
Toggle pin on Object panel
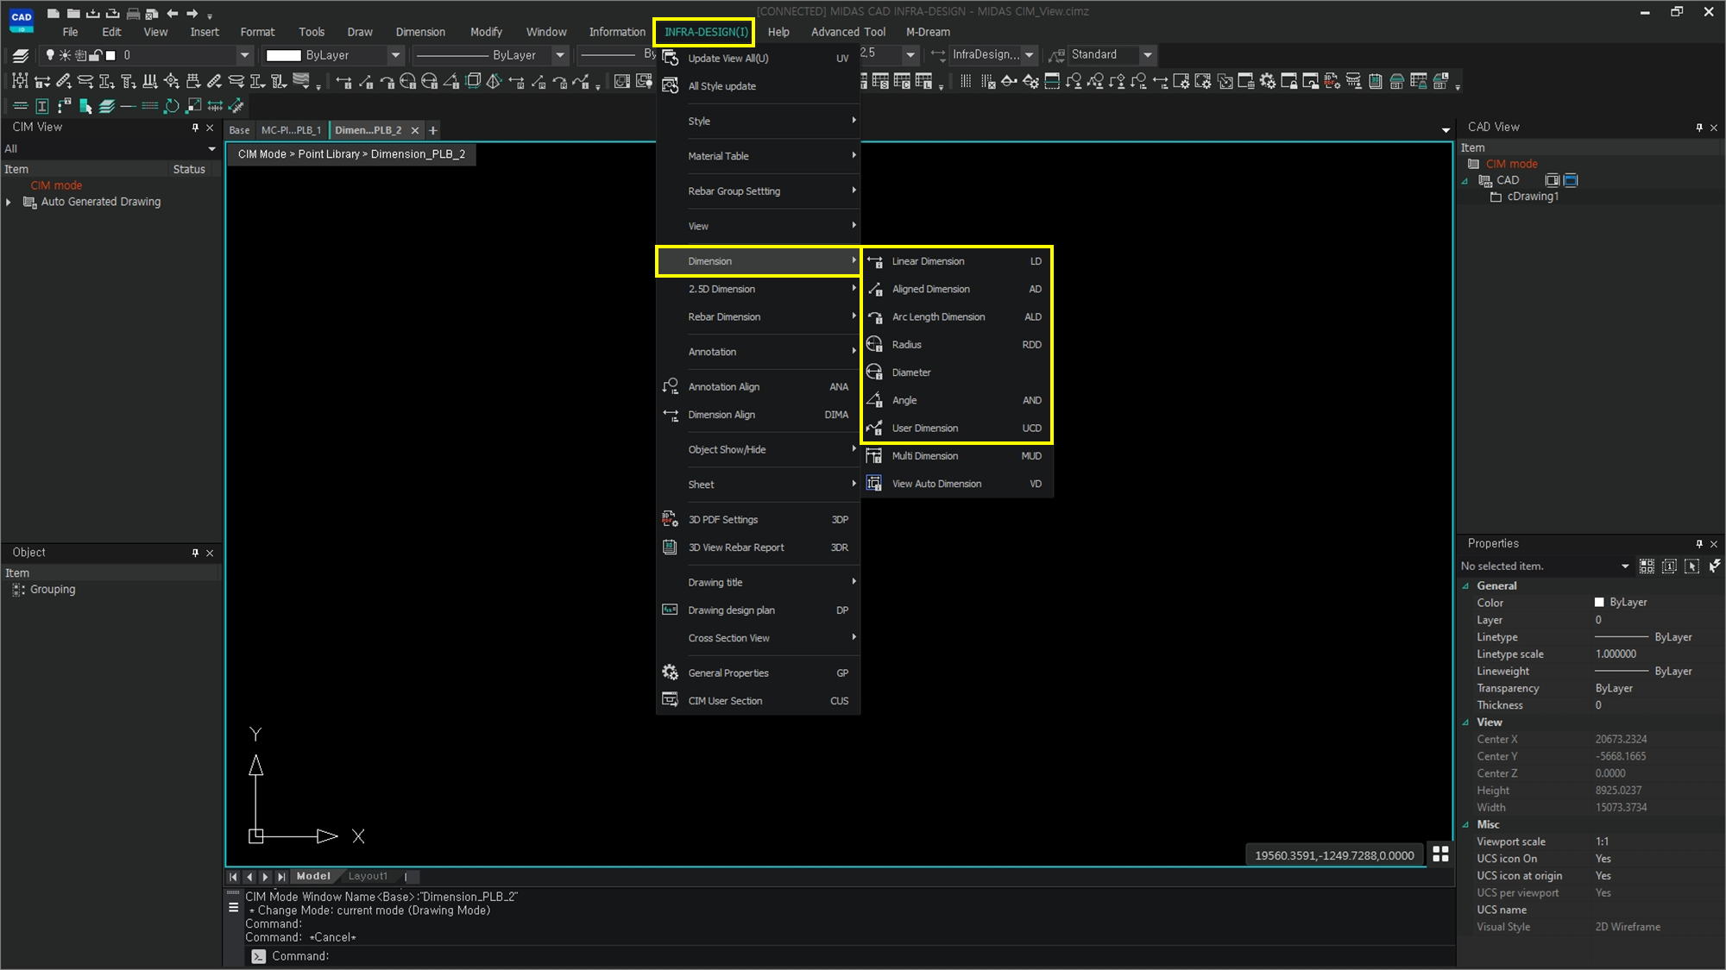[195, 553]
